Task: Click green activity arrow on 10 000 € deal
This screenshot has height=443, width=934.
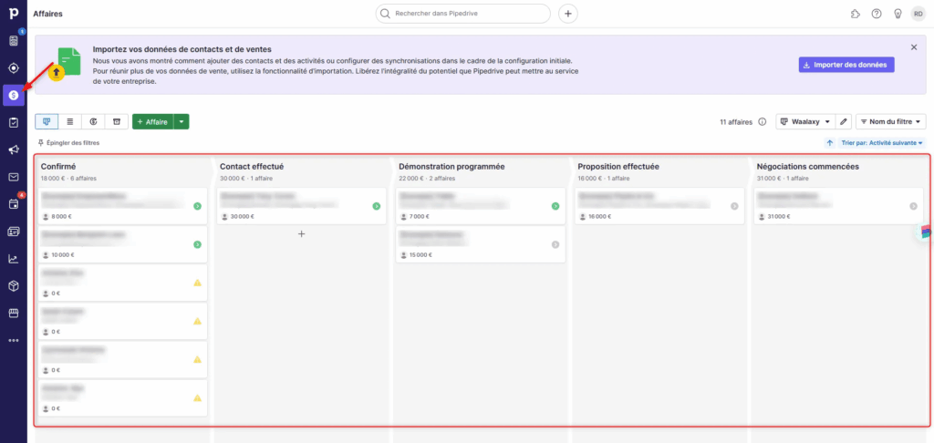Action: coord(197,244)
